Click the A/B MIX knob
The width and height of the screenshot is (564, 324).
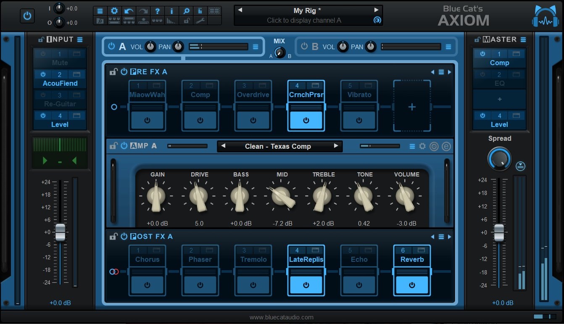[x=279, y=53]
